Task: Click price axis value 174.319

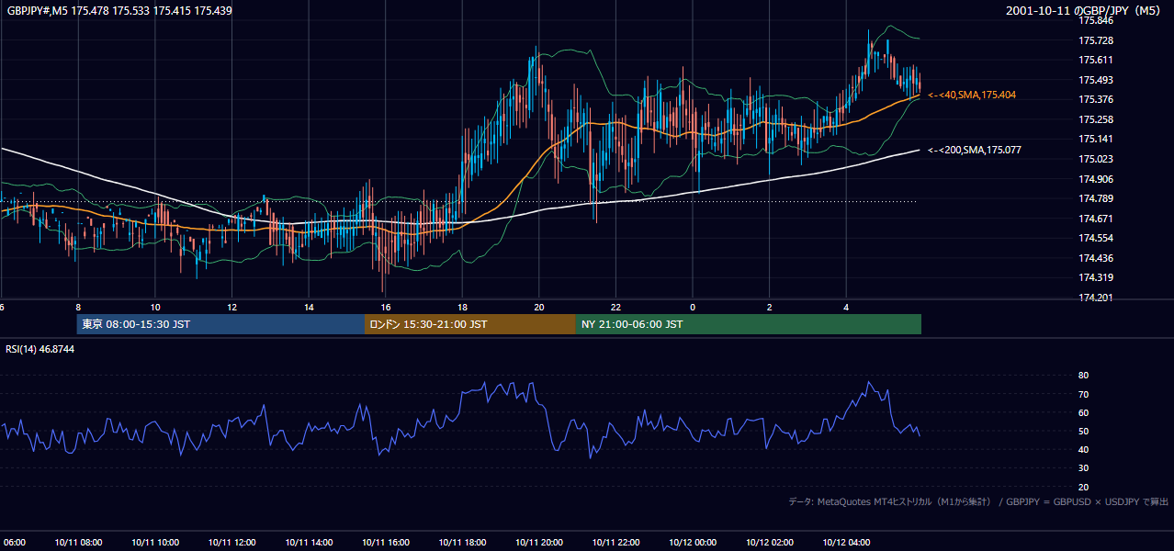Action: point(1096,277)
